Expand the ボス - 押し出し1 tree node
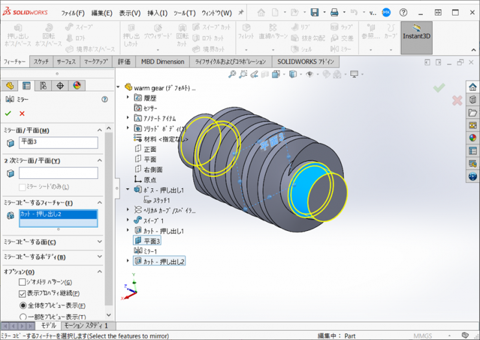Viewport: 480px width, 340px height. tap(128, 190)
